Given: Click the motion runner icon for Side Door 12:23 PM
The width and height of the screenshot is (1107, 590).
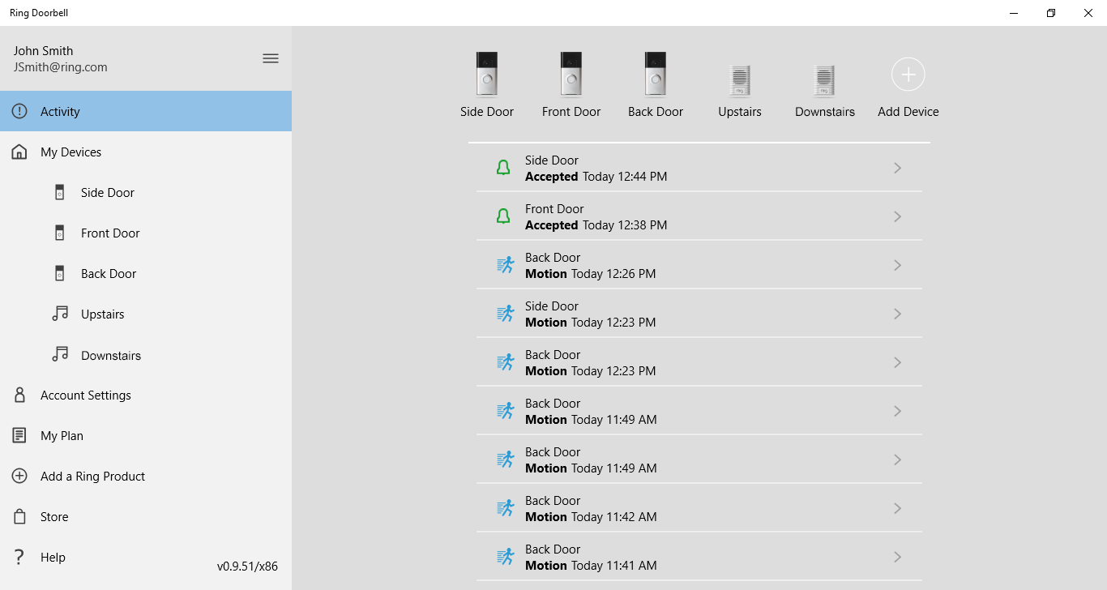Looking at the screenshot, I should [x=505, y=314].
